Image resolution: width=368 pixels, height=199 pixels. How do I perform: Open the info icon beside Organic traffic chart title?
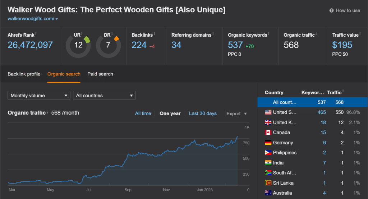point(47,112)
